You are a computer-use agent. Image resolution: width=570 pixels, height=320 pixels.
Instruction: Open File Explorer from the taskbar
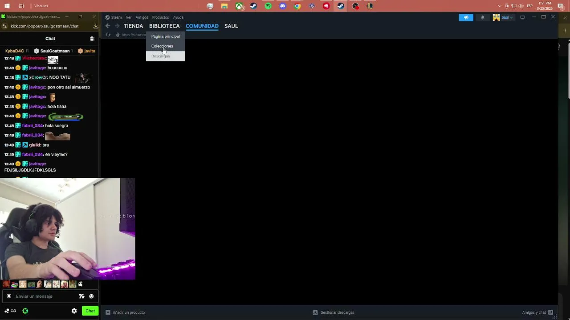[224, 6]
